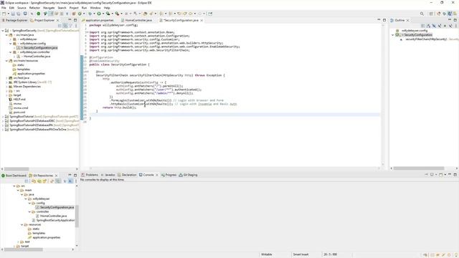Click the Save All toolbar icon

19,14
